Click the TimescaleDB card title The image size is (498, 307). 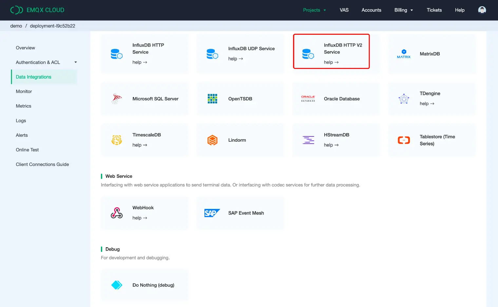[x=146, y=135]
